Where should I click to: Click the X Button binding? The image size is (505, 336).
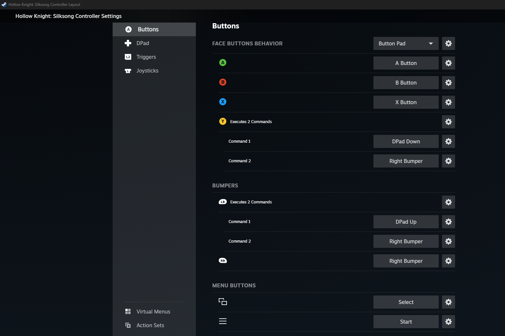(406, 102)
